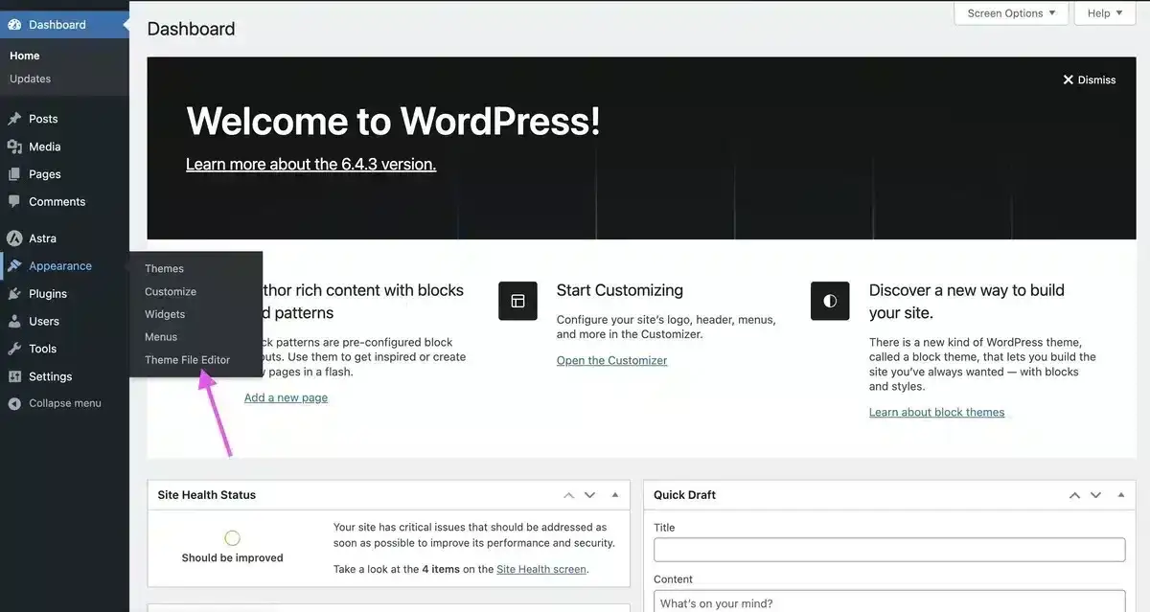Viewport: 1150px width, 612px height.
Task: Open the Plugins menu label
Action: coord(48,294)
